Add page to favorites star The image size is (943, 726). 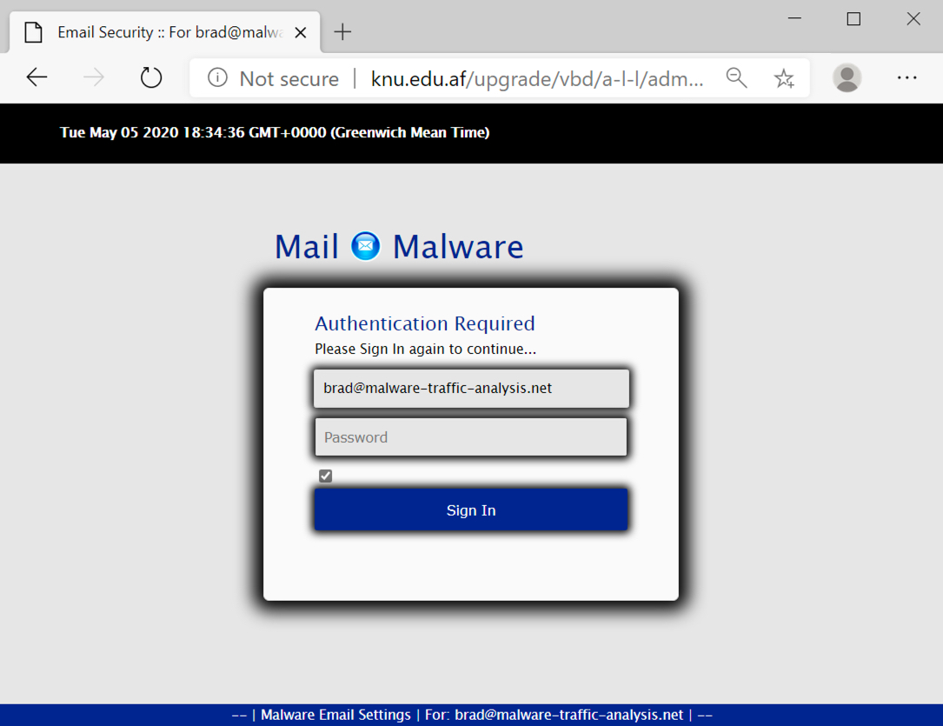click(x=784, y=78)
